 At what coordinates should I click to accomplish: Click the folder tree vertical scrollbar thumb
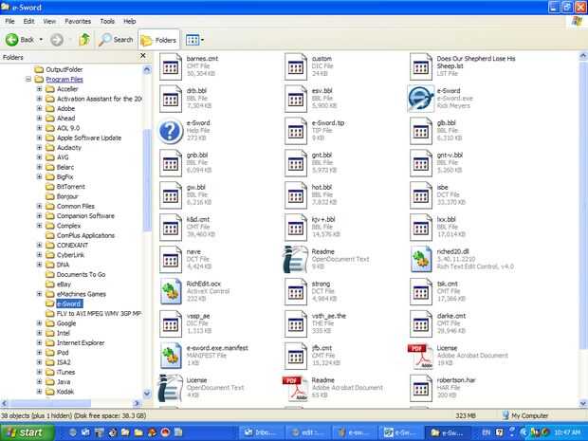coord(147,180)
